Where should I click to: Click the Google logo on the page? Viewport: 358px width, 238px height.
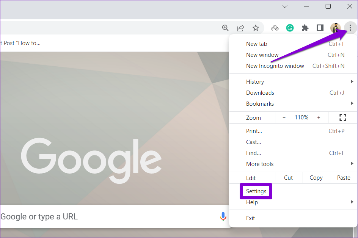[x=91, y=160]
